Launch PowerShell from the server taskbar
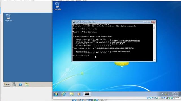Image resolution: width=181 pixels, height=101 pixels. coord(21,84)
